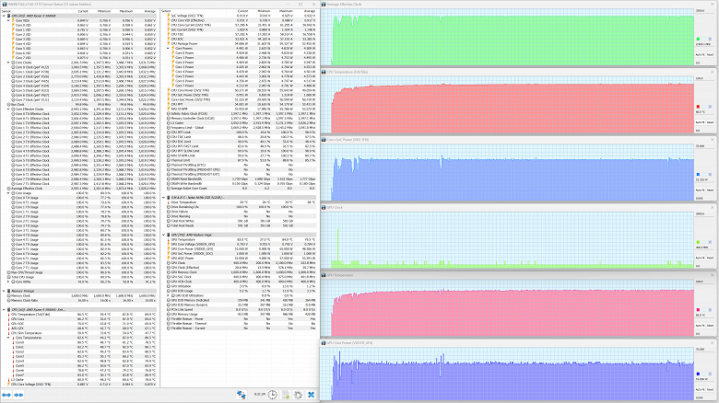The height and width of the screenshot is (403, 719).
Task: Click the circle icon beside Total CPU Usage
Action: [x=8, y=277]
